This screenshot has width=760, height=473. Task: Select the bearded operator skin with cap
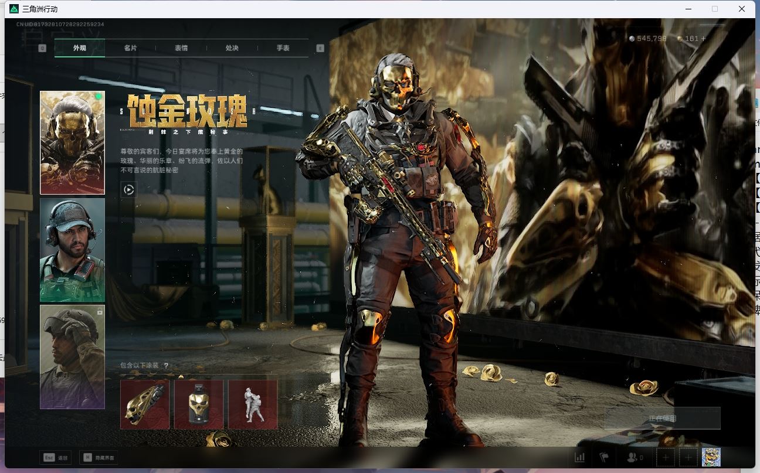[72, 250]
